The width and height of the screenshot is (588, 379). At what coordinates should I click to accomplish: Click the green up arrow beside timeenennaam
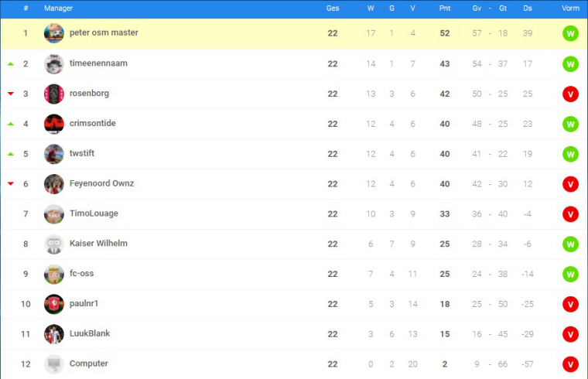11,64
